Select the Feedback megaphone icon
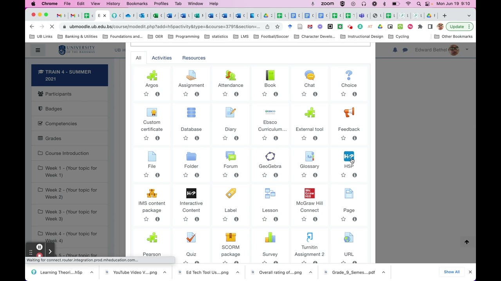Viewport: 501px width, 281px height. coord(349,112)
